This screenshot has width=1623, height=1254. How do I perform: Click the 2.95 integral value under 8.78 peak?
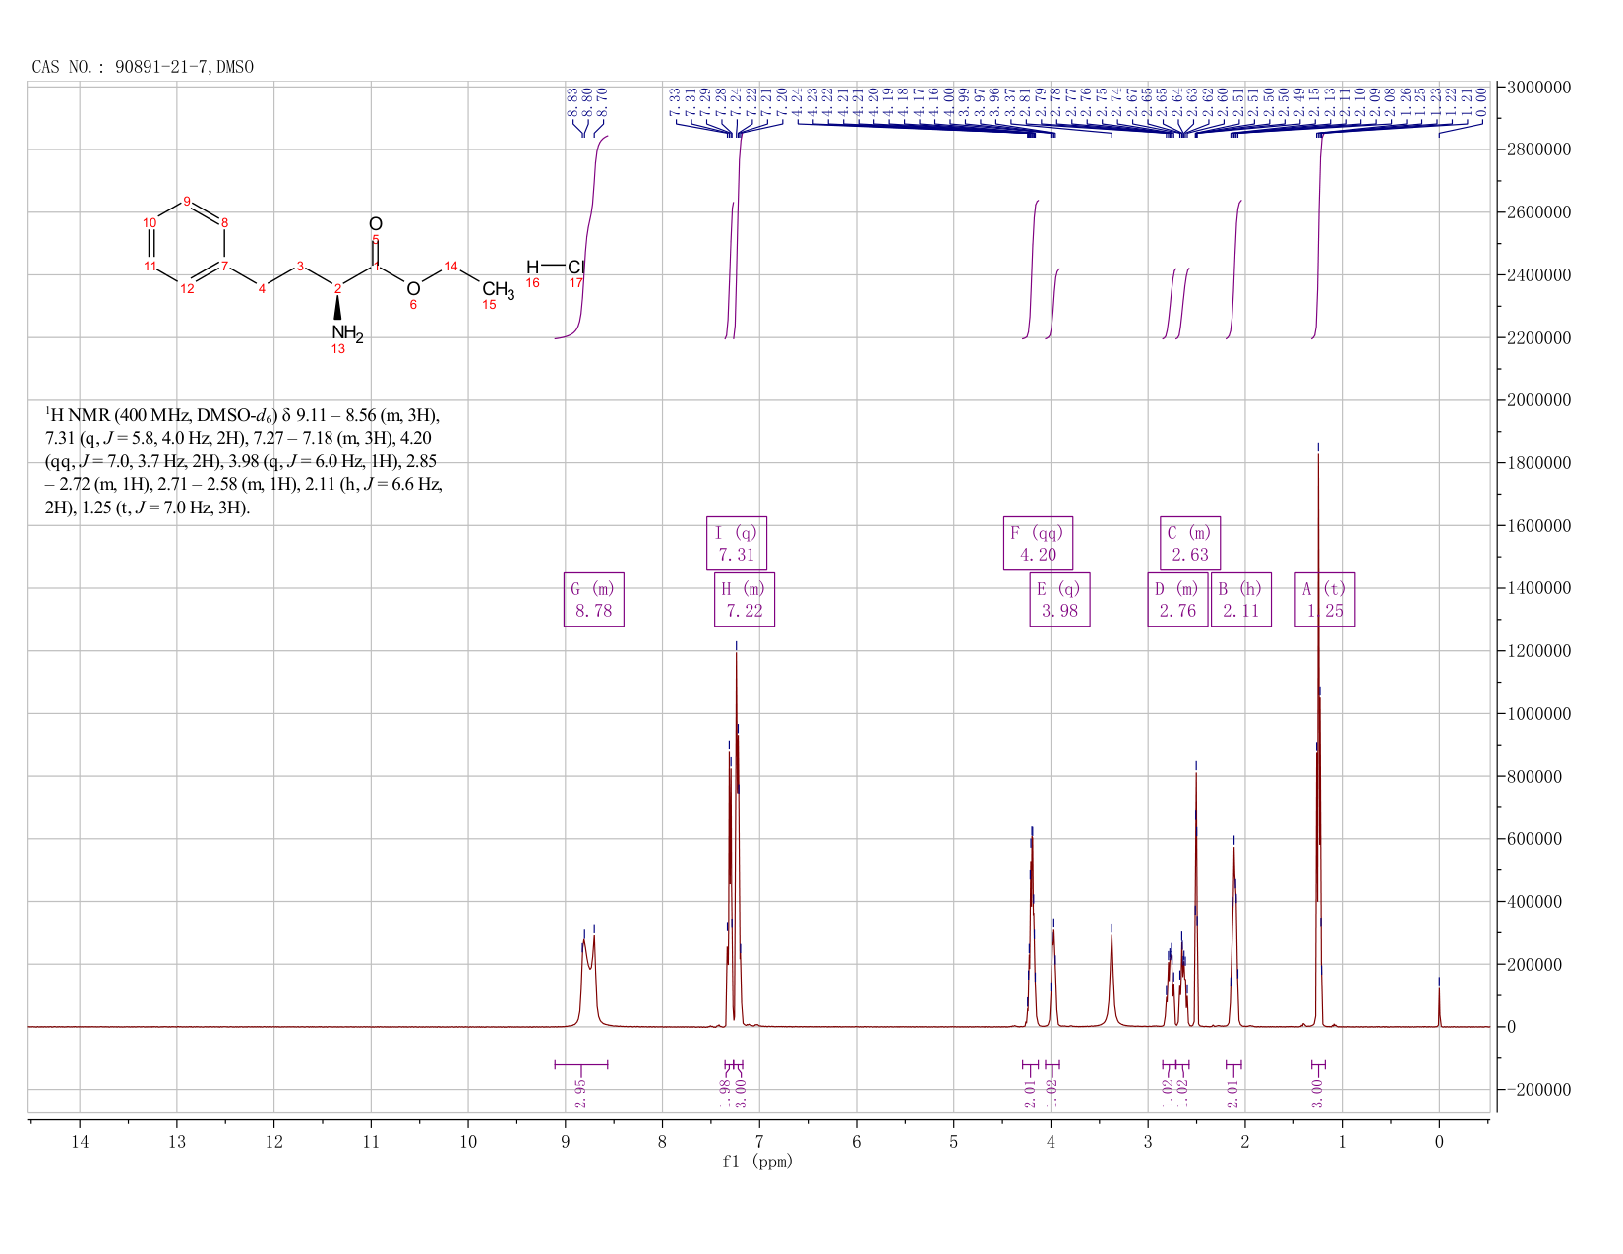point(580,1089)
